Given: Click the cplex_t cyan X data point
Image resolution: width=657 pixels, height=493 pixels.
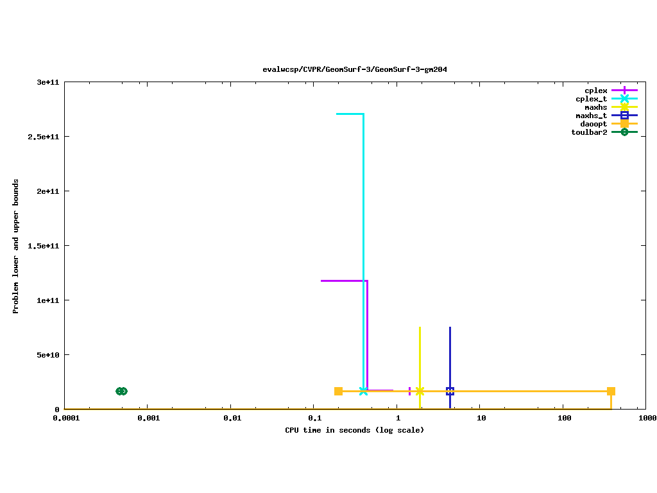Looking at the screenshot, I should coord(364,391).
